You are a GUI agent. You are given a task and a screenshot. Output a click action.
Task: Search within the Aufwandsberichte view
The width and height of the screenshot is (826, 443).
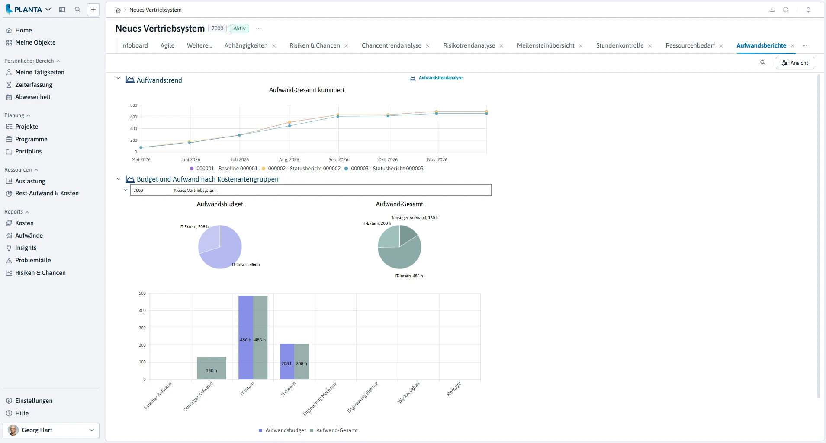pyautogui.click(x=763, y=63)
